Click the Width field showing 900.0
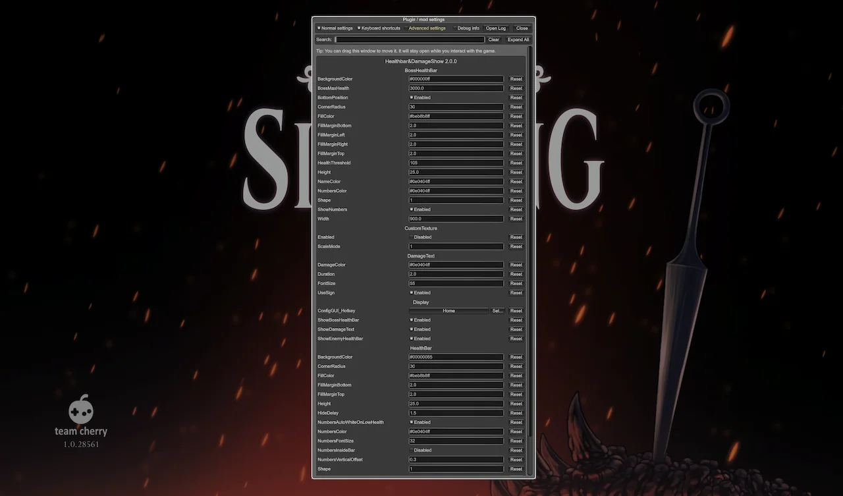843x496 pixels. click(x=456, y=219)
